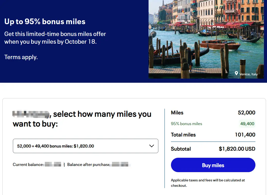Click the green 49,400 bonus badge
The width and height of the screenshot is (267, 195).
[247, 124]
